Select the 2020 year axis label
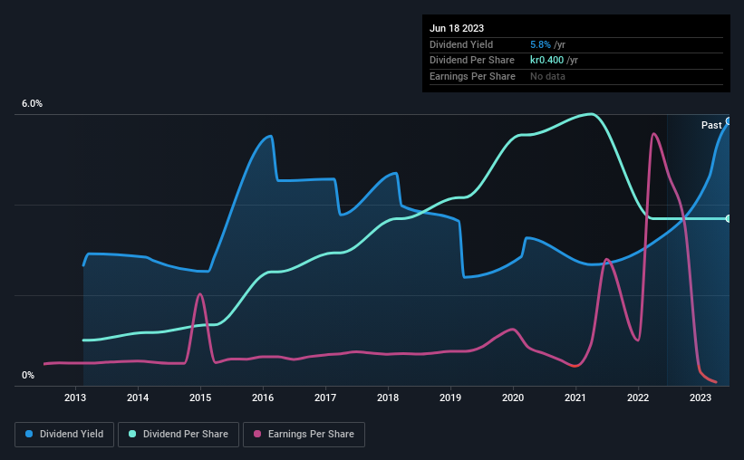This screenshot has width=744, height=460. [513, 398]
